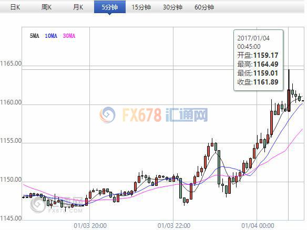
Task: Open the 周K weekly chart tab
Action: pos(47,7)
